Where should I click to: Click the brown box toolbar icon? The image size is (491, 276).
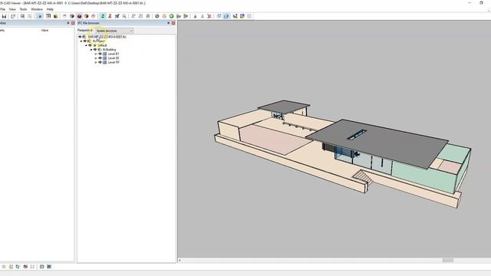click(x=55, y=16)
